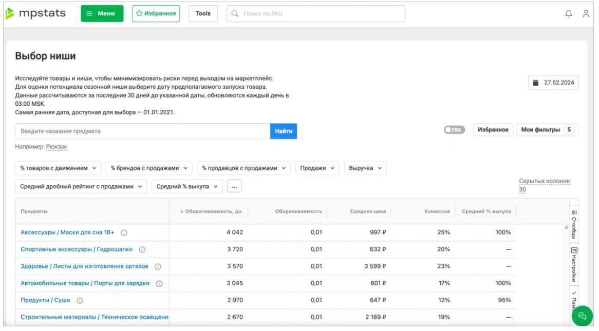The width and height of the screenshot is (599, 331).
Task: Open the Столбцы side panel tab
Action: click(x=574, y=224)
